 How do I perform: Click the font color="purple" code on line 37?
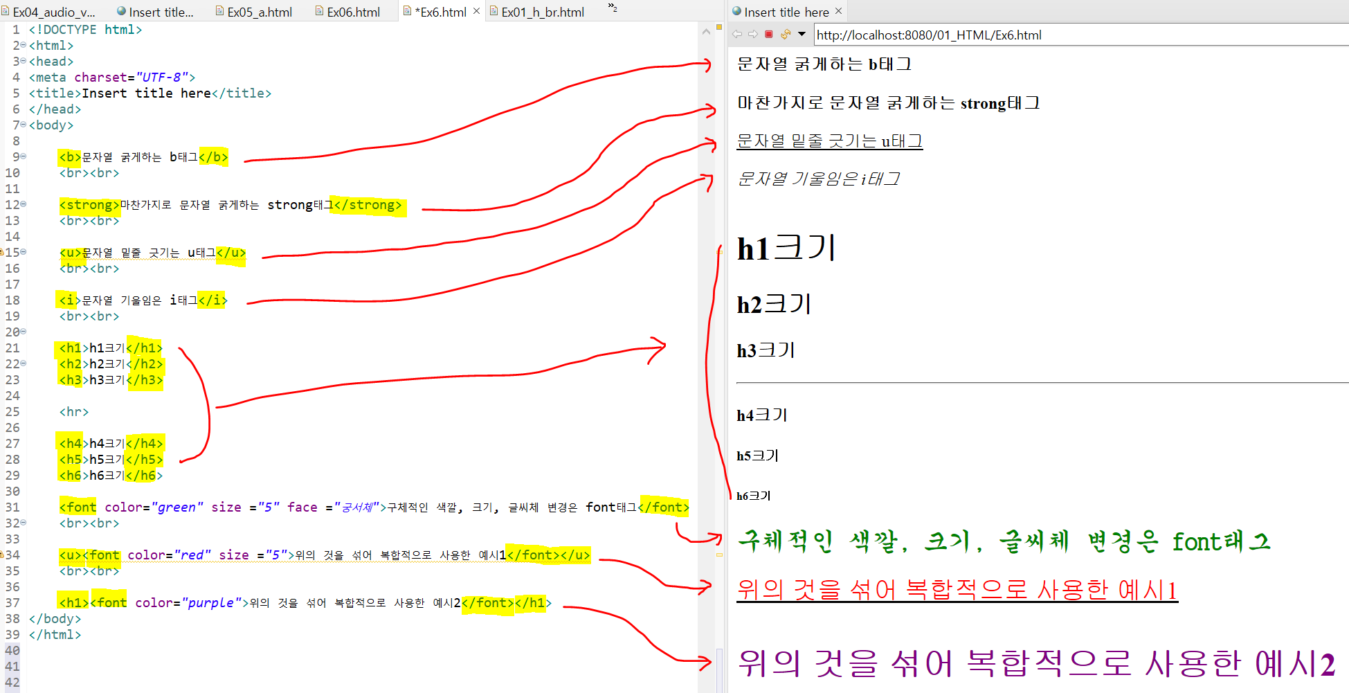[305, 603]
